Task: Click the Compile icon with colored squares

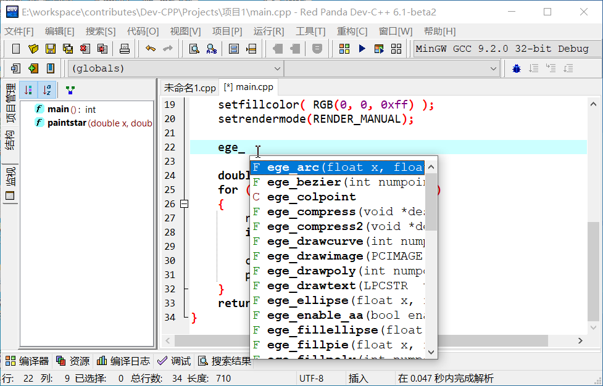Action: tap(344, 49)
